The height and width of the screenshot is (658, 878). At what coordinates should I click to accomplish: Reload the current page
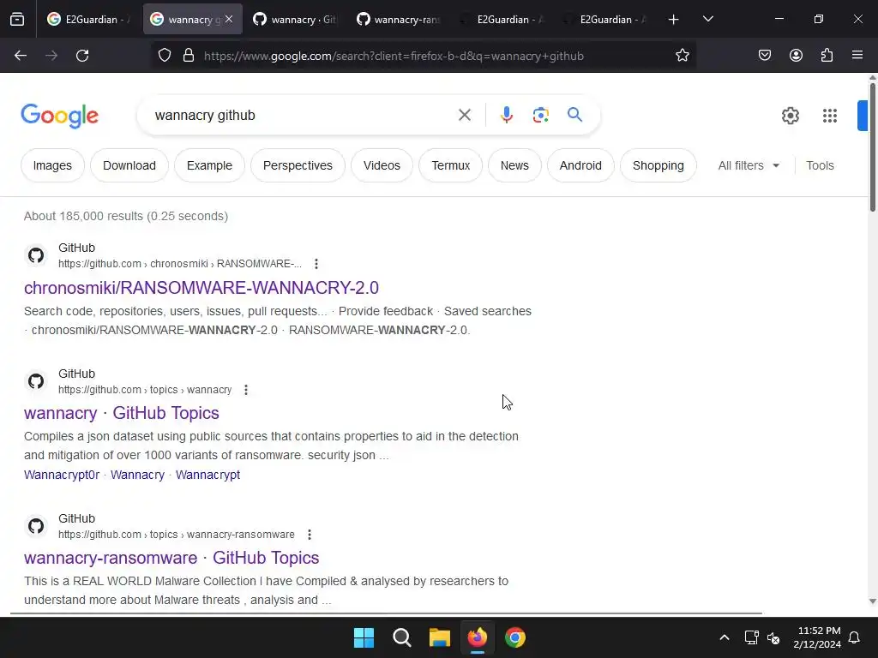82,56
